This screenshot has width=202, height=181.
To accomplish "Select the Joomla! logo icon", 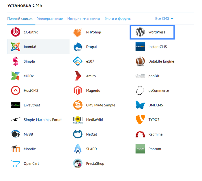I will (16, 47).
